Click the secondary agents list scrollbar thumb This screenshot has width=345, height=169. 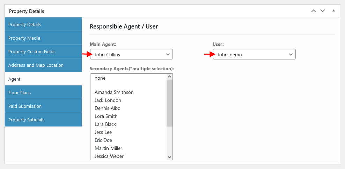(x=169, y=103)
